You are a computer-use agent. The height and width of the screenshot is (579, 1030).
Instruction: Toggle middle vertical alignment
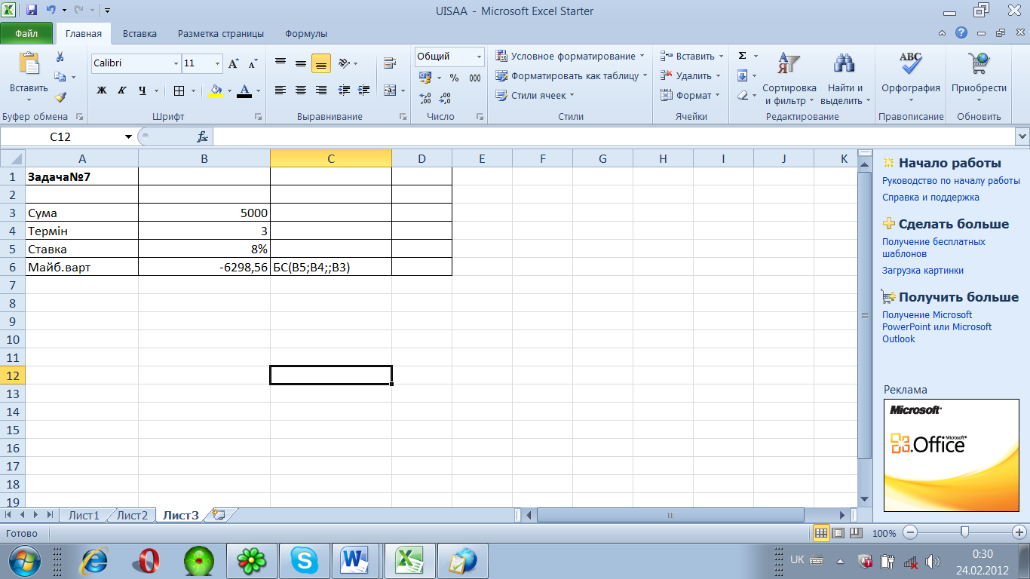click(x=301, y=63)
